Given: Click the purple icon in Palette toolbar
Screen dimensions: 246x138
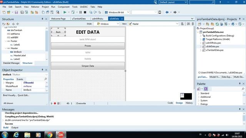Looking at the screenshot, I should tap(206, 89).
